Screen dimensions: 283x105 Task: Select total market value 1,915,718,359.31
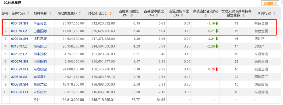[x=102, y=99]
